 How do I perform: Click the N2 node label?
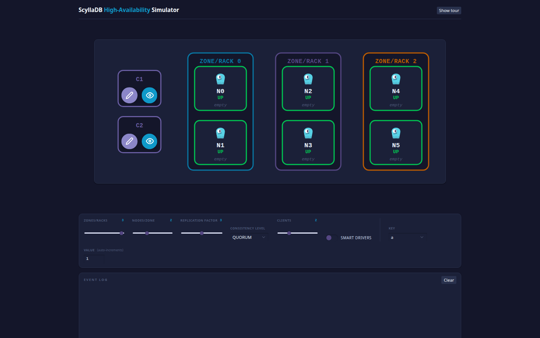(308, 91)
